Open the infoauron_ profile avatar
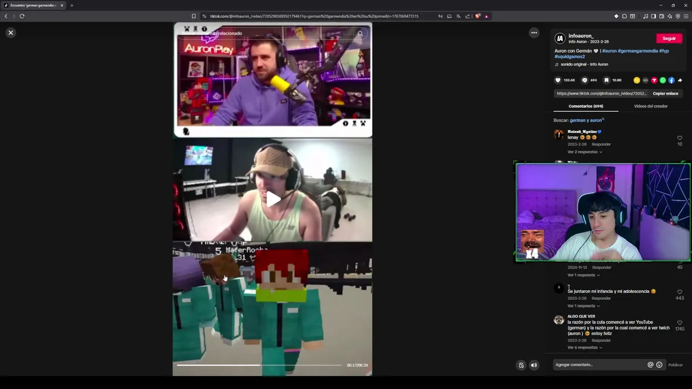 (560, 38)
